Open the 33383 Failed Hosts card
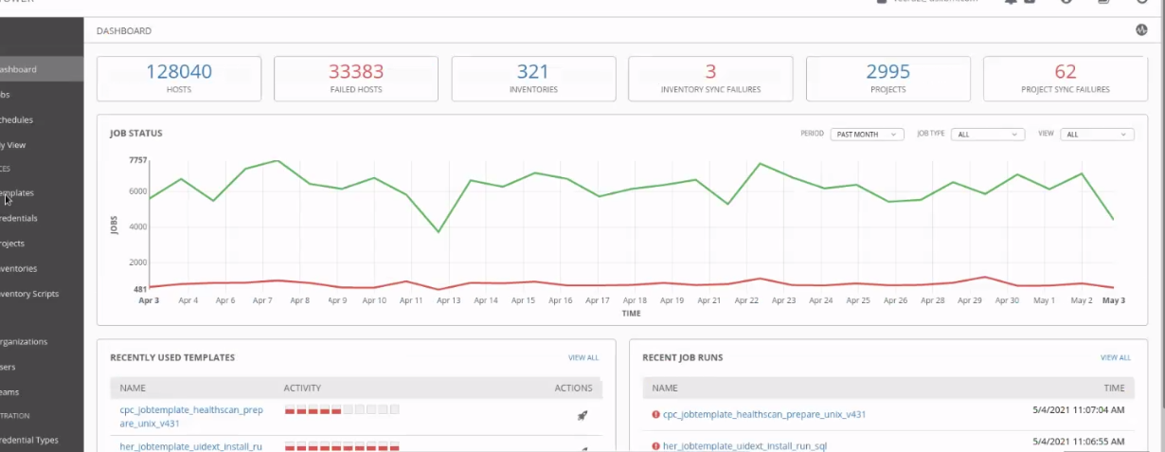Screen dimensions: 1165x452 point(356,79)
